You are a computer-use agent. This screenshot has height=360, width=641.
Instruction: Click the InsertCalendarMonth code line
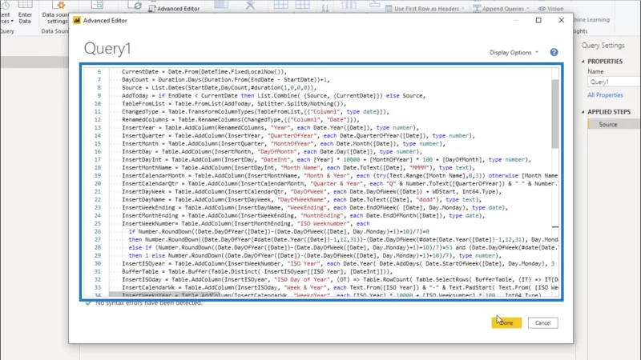(x=340, y=175)
